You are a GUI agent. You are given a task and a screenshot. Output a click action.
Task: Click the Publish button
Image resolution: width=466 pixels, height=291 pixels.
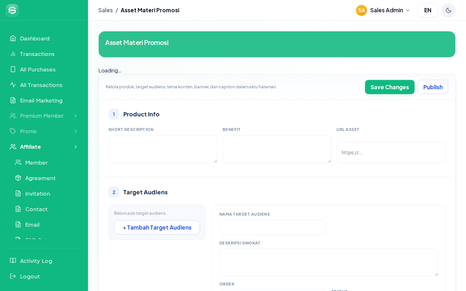[x=433, y=87]
